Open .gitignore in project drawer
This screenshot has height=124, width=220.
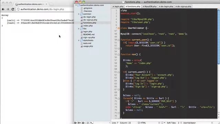click(88, 8)
